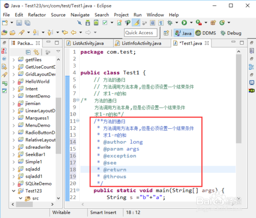256x218 pixels.
Task: Open the Source menu
Action: click(58, 15)
